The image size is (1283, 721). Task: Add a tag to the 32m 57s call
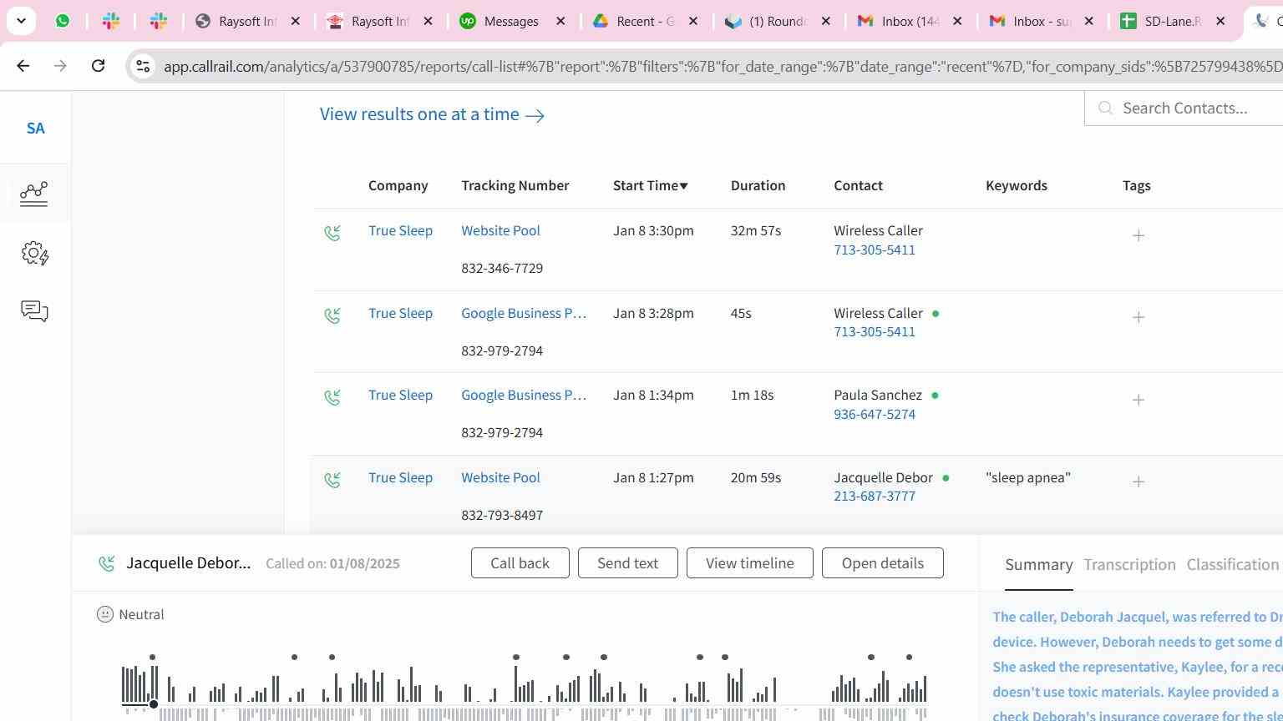pos(1138,235)
